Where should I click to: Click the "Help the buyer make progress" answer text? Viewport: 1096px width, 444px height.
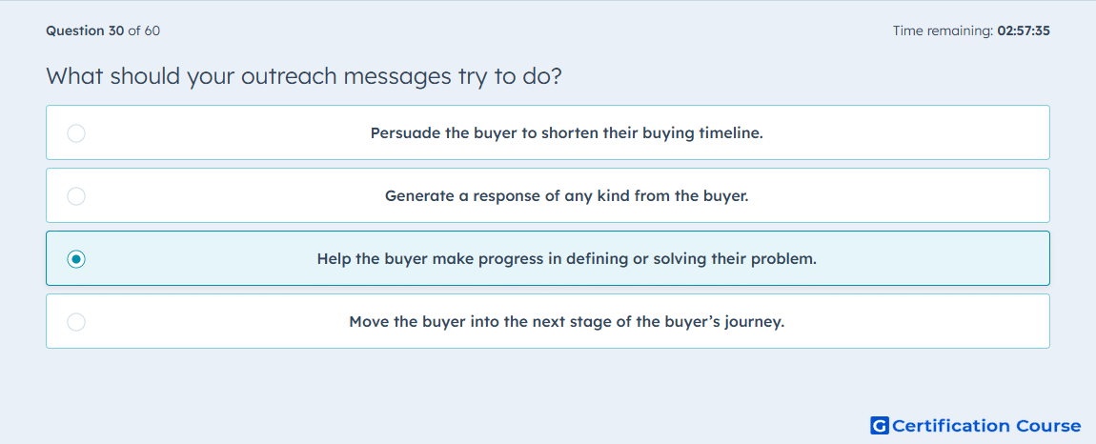566,259
